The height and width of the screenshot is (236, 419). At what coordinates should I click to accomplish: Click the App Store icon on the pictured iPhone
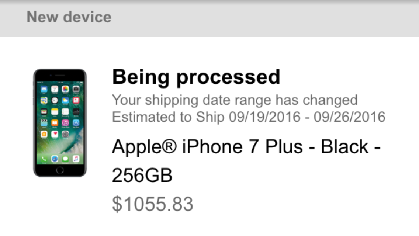(76, 123)
